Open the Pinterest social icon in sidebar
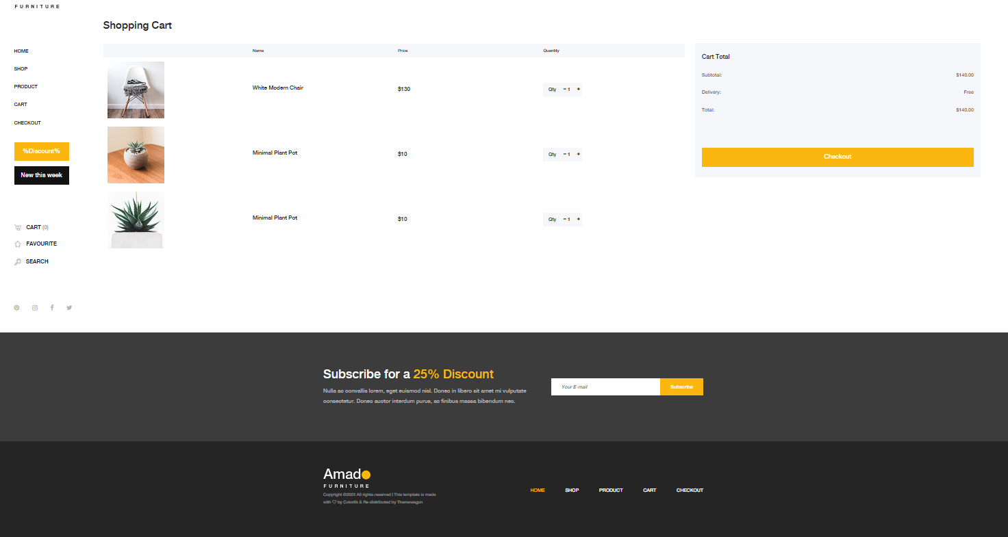The image size is (1008, 537). tap(16, 308)
